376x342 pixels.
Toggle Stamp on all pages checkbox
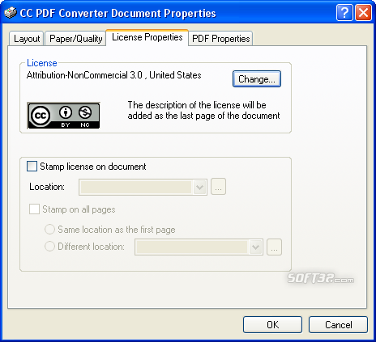(x=34, y=209)
